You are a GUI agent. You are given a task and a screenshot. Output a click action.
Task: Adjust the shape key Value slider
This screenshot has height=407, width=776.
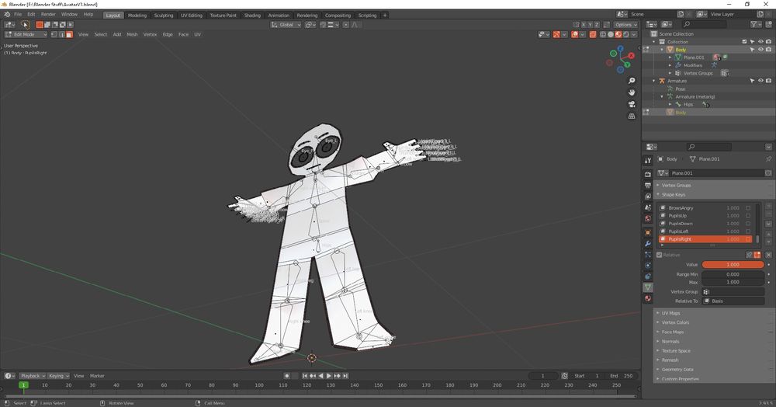(733, 264)
